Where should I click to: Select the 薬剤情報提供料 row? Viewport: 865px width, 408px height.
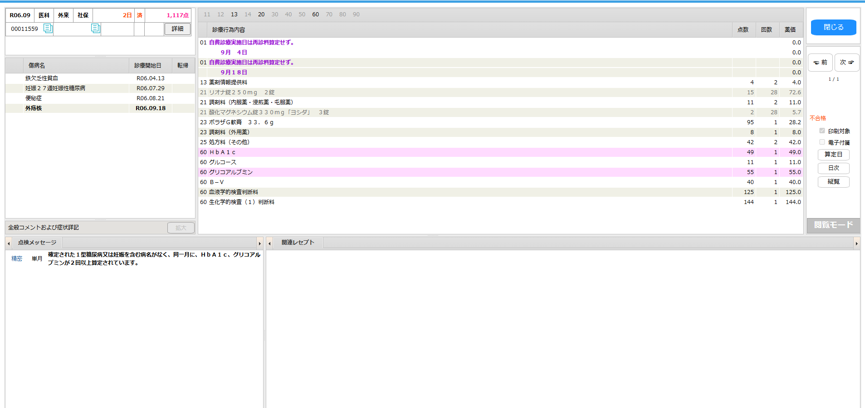coord(501,83)
